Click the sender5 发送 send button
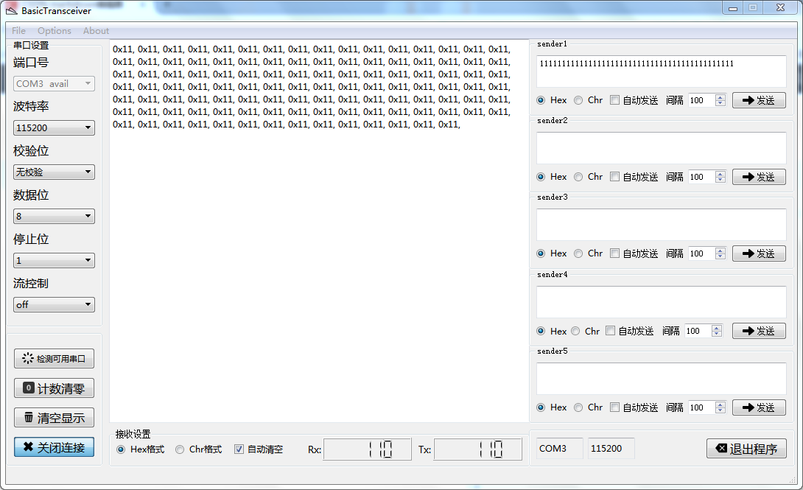Screen dimensions: 803x490 point(759,407)
